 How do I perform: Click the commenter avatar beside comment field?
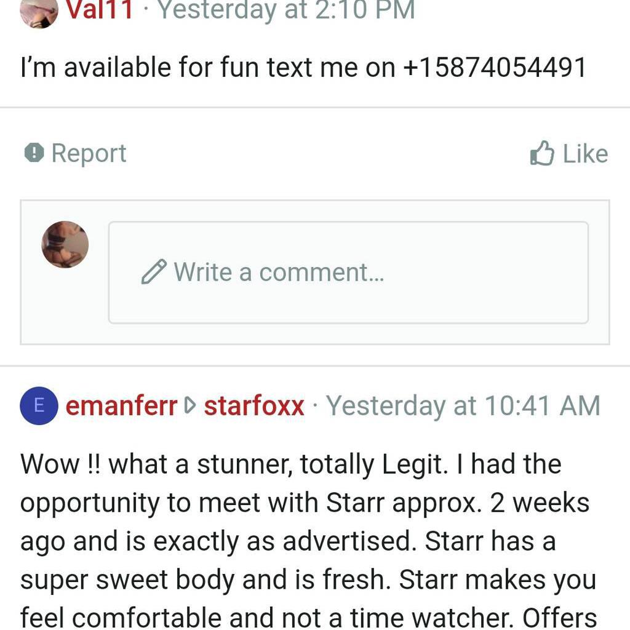64,244
